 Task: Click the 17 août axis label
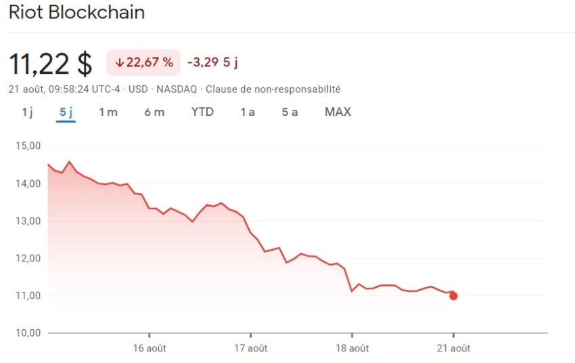point(251,348)
